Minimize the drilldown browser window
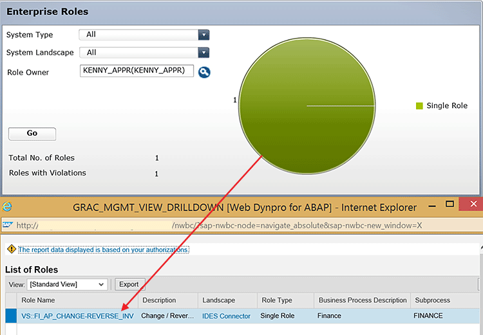Image resolution: width=483 pixels, height=335 pixels. (x=426, y=206)
